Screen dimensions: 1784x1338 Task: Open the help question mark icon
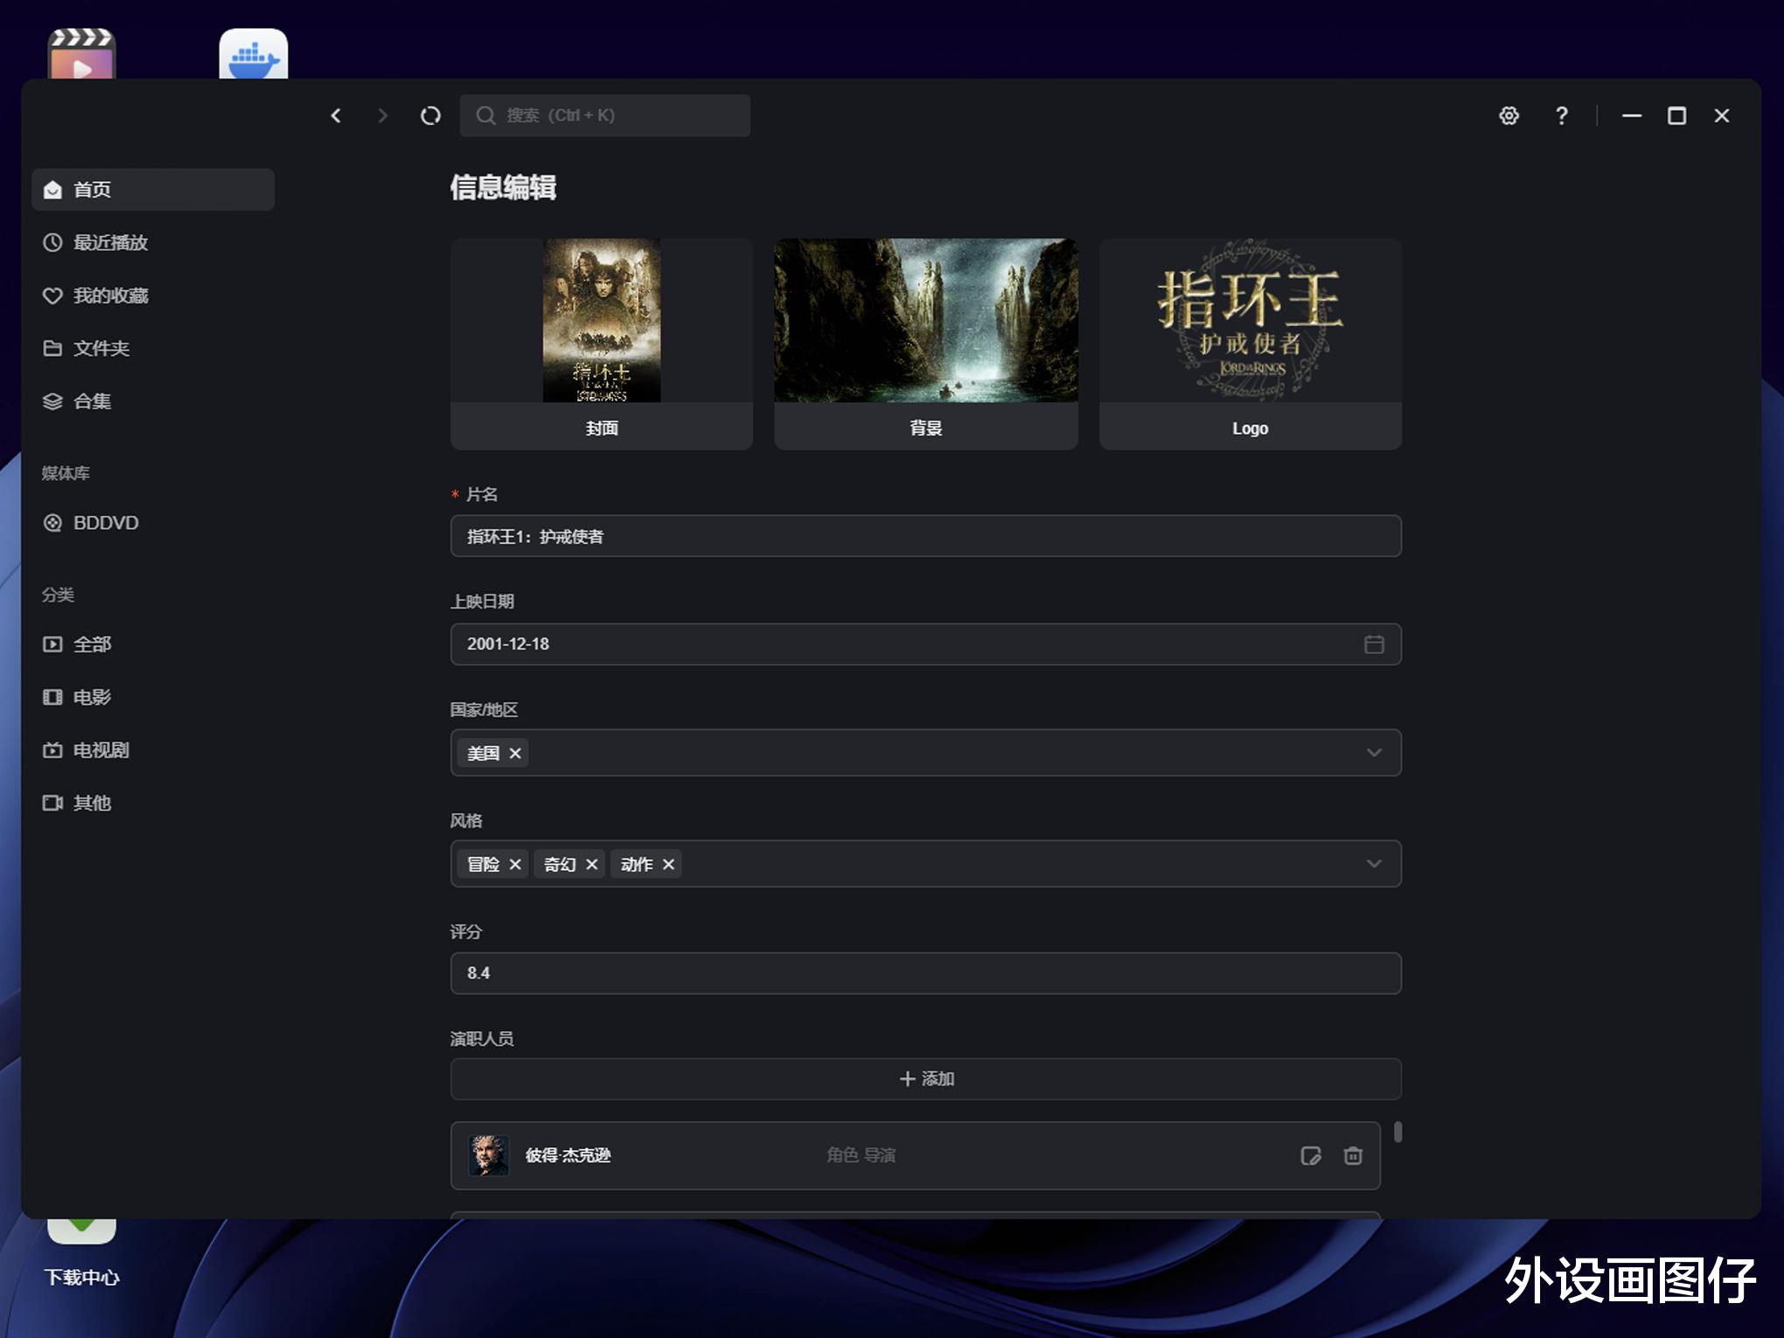(1561, 115)
